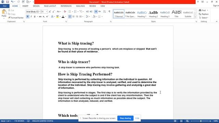This screenshot has width=219, height=123.
Task: Toggle right-to-left text direction
Action: 100,12
